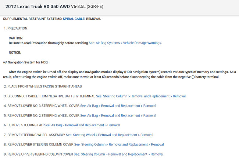The height and width of the screenshot is (160, 239).
Task: Open See link for Lower No. 2 cover
Action: pyautogui.click(x=117, y=115)
